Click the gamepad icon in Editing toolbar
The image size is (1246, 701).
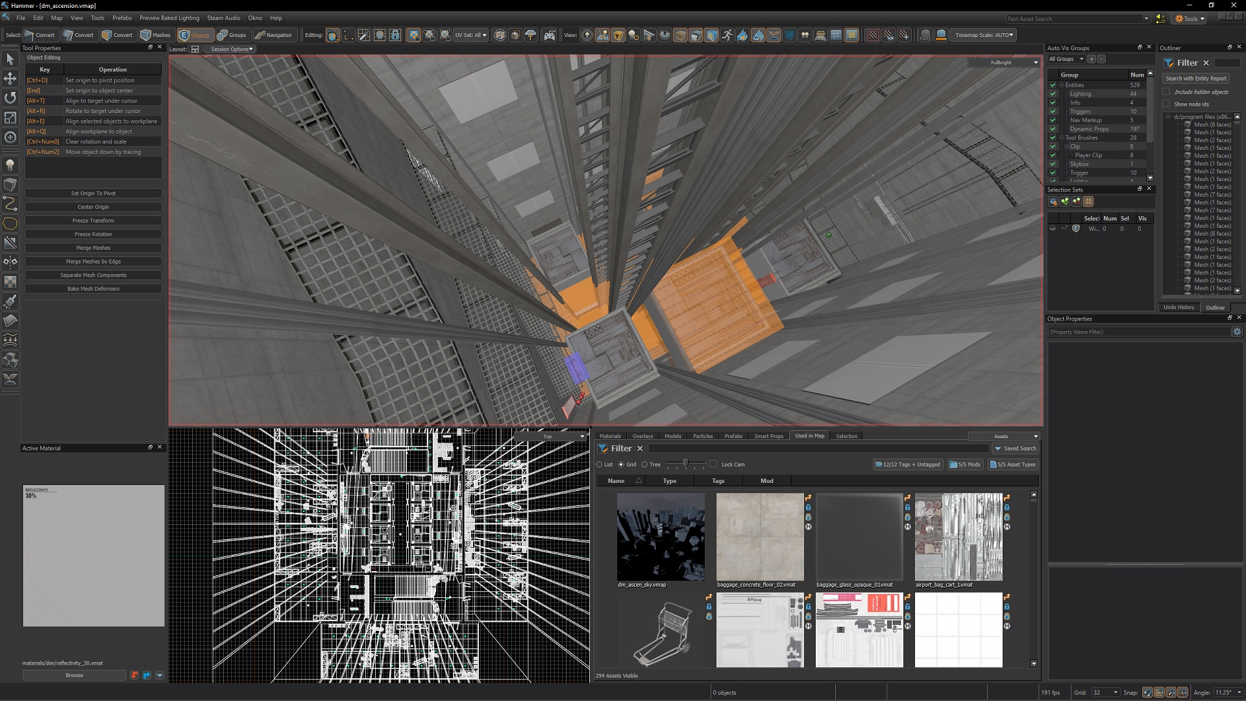tap(550, 35)
